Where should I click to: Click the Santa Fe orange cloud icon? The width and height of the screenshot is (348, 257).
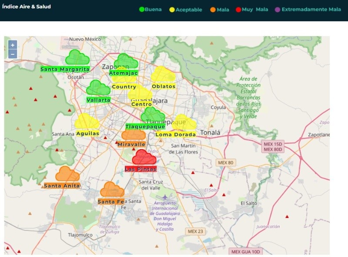(x=112, y=190)
